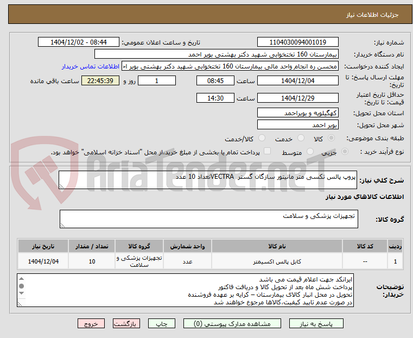The width and height of the screenshot is (413, 338).
Task: Click the ردیف column header
Action: (395, 246)
